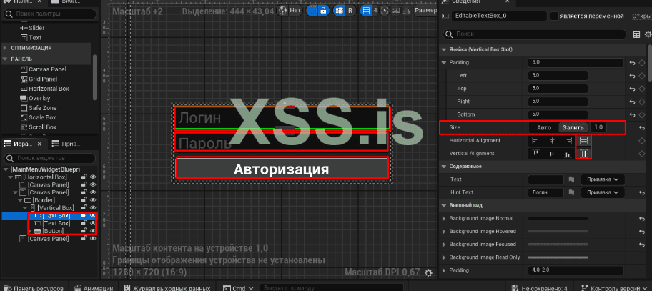652x291 pixels.
Task: Open the Панель ресурсов drawer
Action: tap(34, 287)
